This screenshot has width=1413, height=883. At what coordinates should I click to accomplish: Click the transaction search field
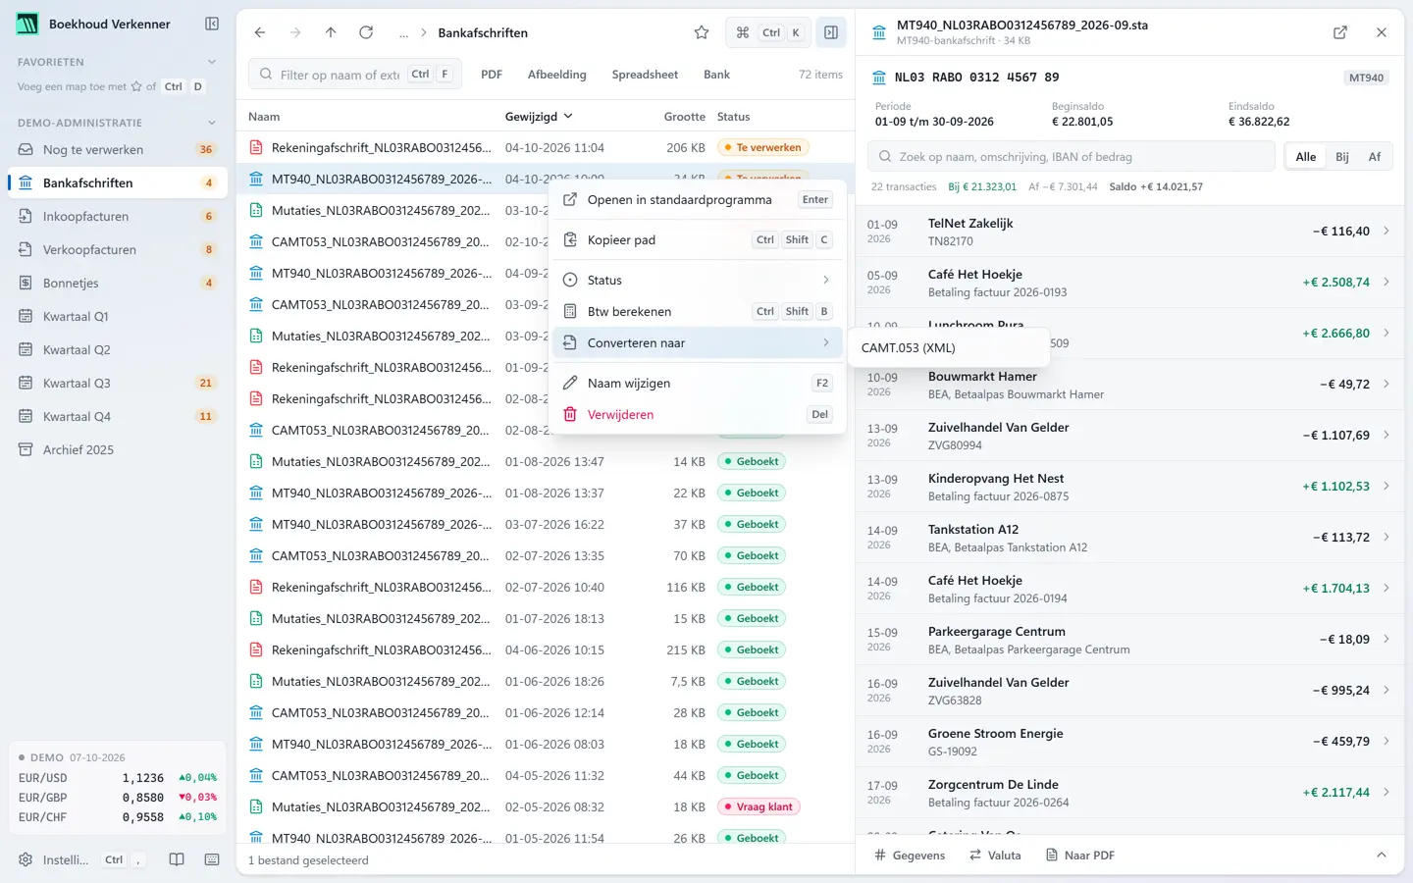(x=1072, y=157)
